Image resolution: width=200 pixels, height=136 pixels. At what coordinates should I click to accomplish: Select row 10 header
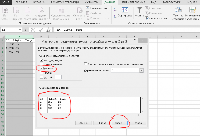tap(2, 76)
